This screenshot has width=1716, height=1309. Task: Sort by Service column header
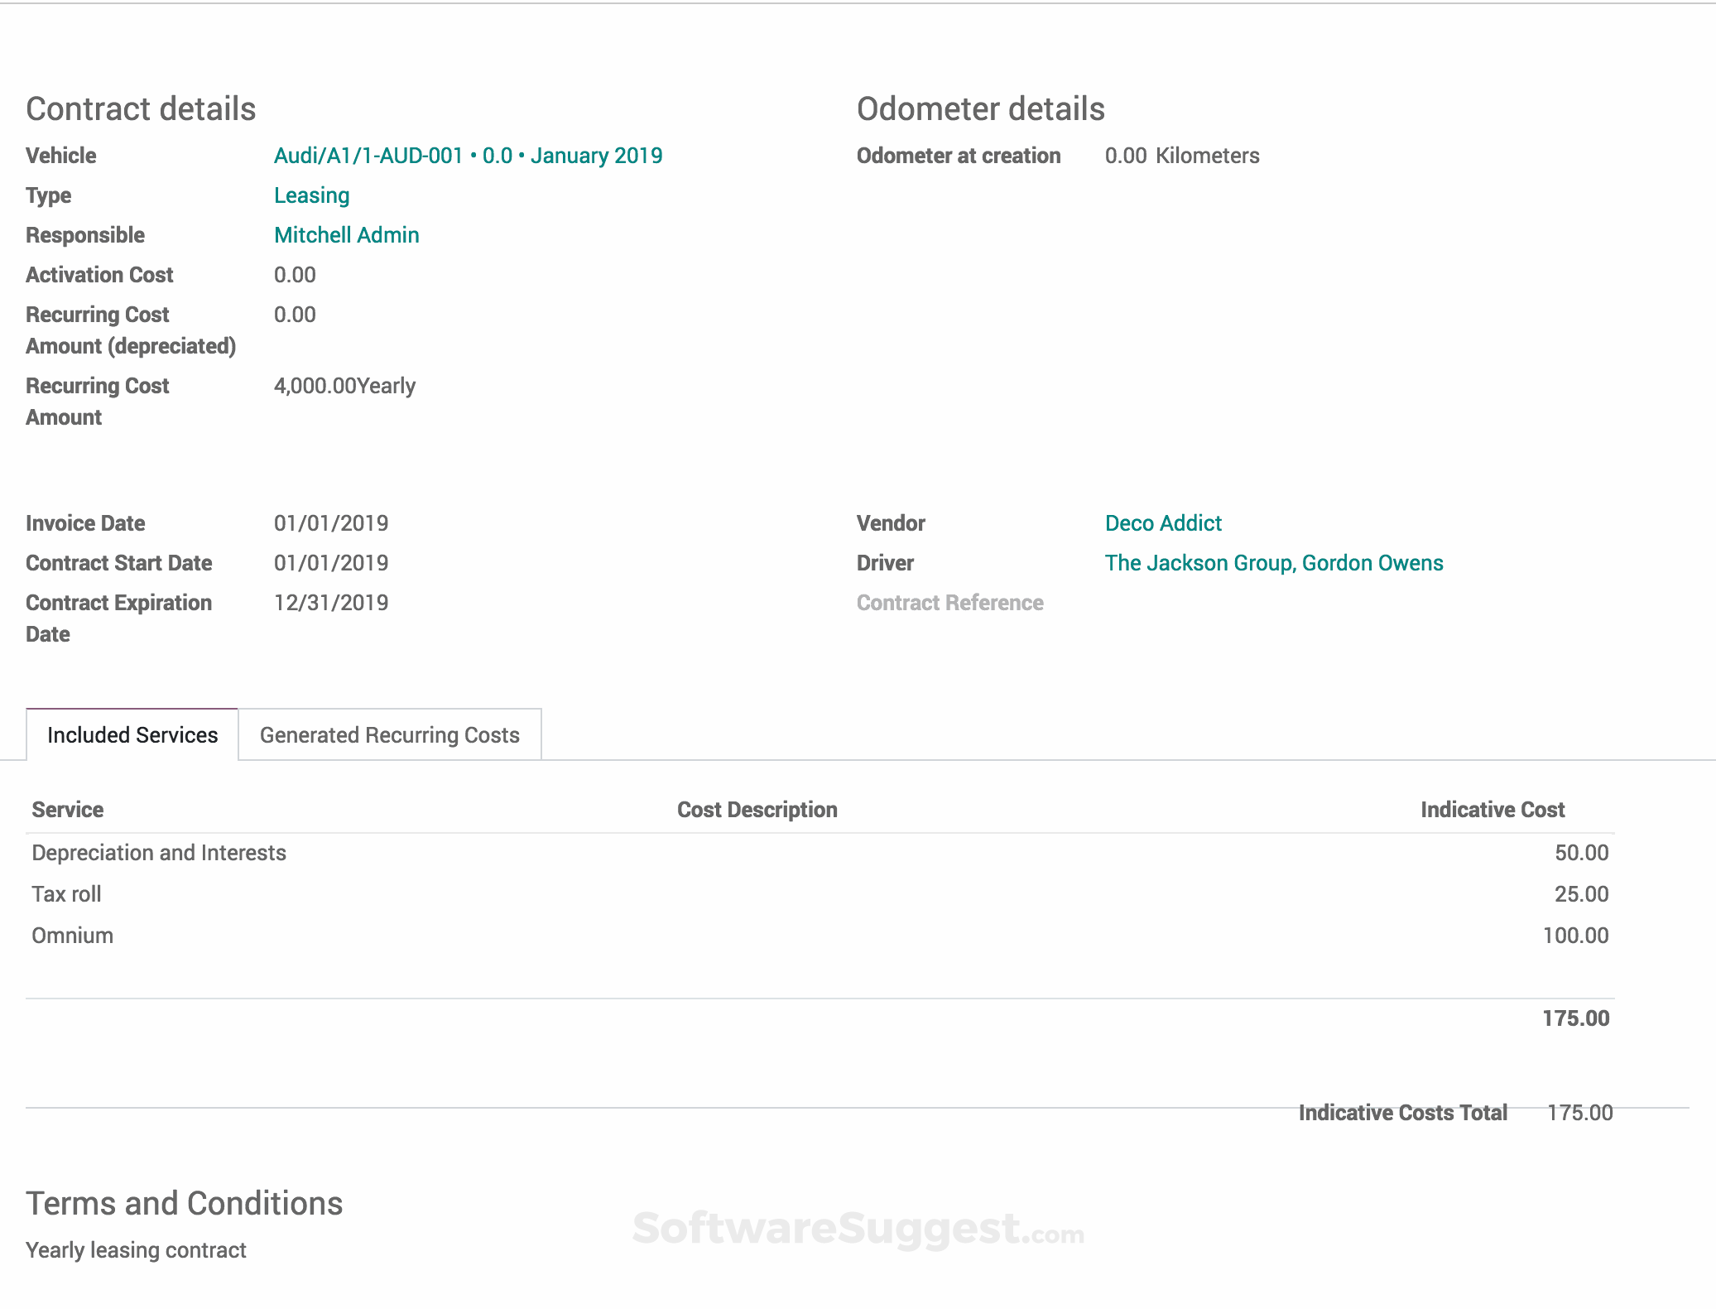pyautogui.click(x=68, y=810)
